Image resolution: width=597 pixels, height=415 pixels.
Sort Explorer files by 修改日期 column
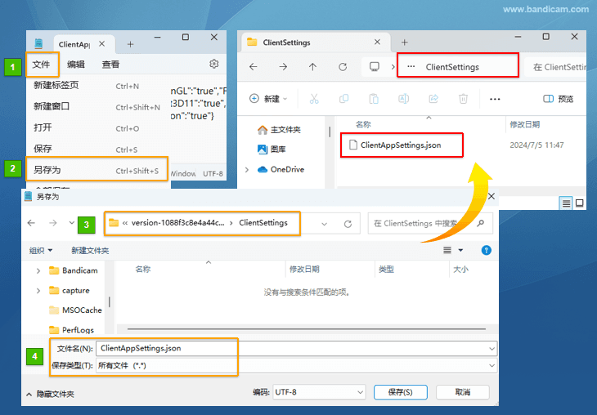525,124
